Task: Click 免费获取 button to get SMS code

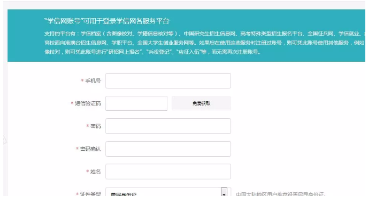Action: (x=202, y=103)
